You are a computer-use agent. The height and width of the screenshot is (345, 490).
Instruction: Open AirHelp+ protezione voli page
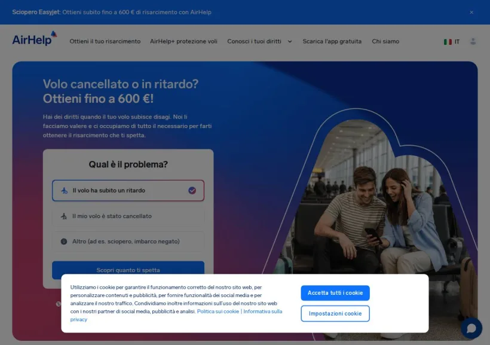point(183,41)
